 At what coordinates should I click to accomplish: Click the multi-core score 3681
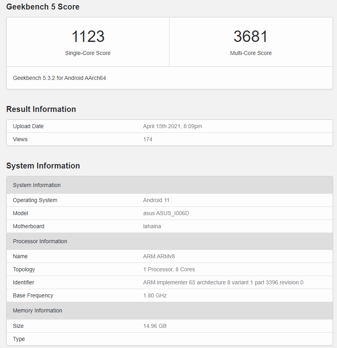click(251, 37)
